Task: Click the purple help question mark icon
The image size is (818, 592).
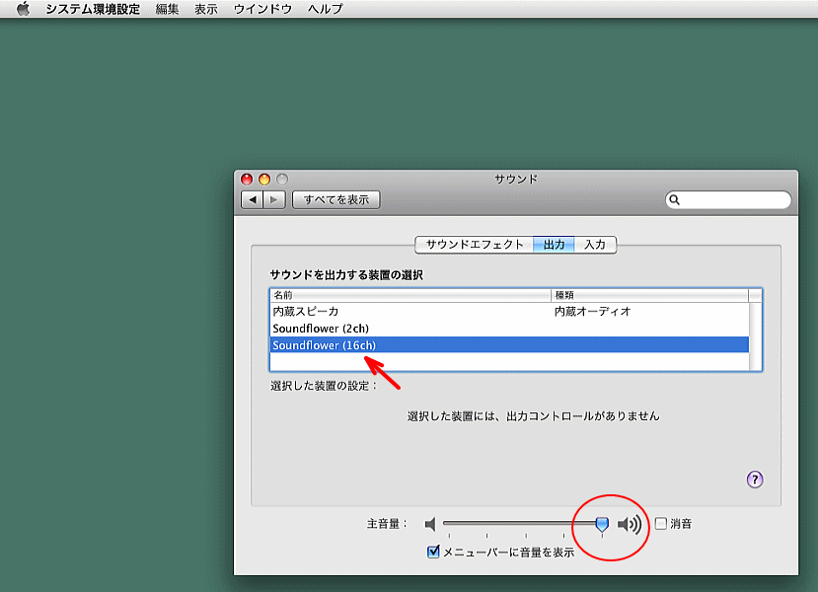Action: (x=755, y=480)
